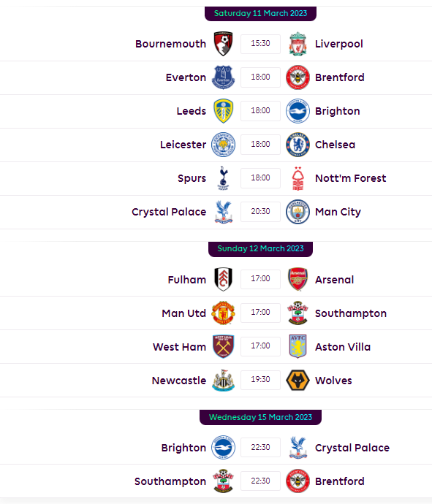This screenshot has width=432, height=504.
Task: Click the Man City badge
Action: [298, 212]
